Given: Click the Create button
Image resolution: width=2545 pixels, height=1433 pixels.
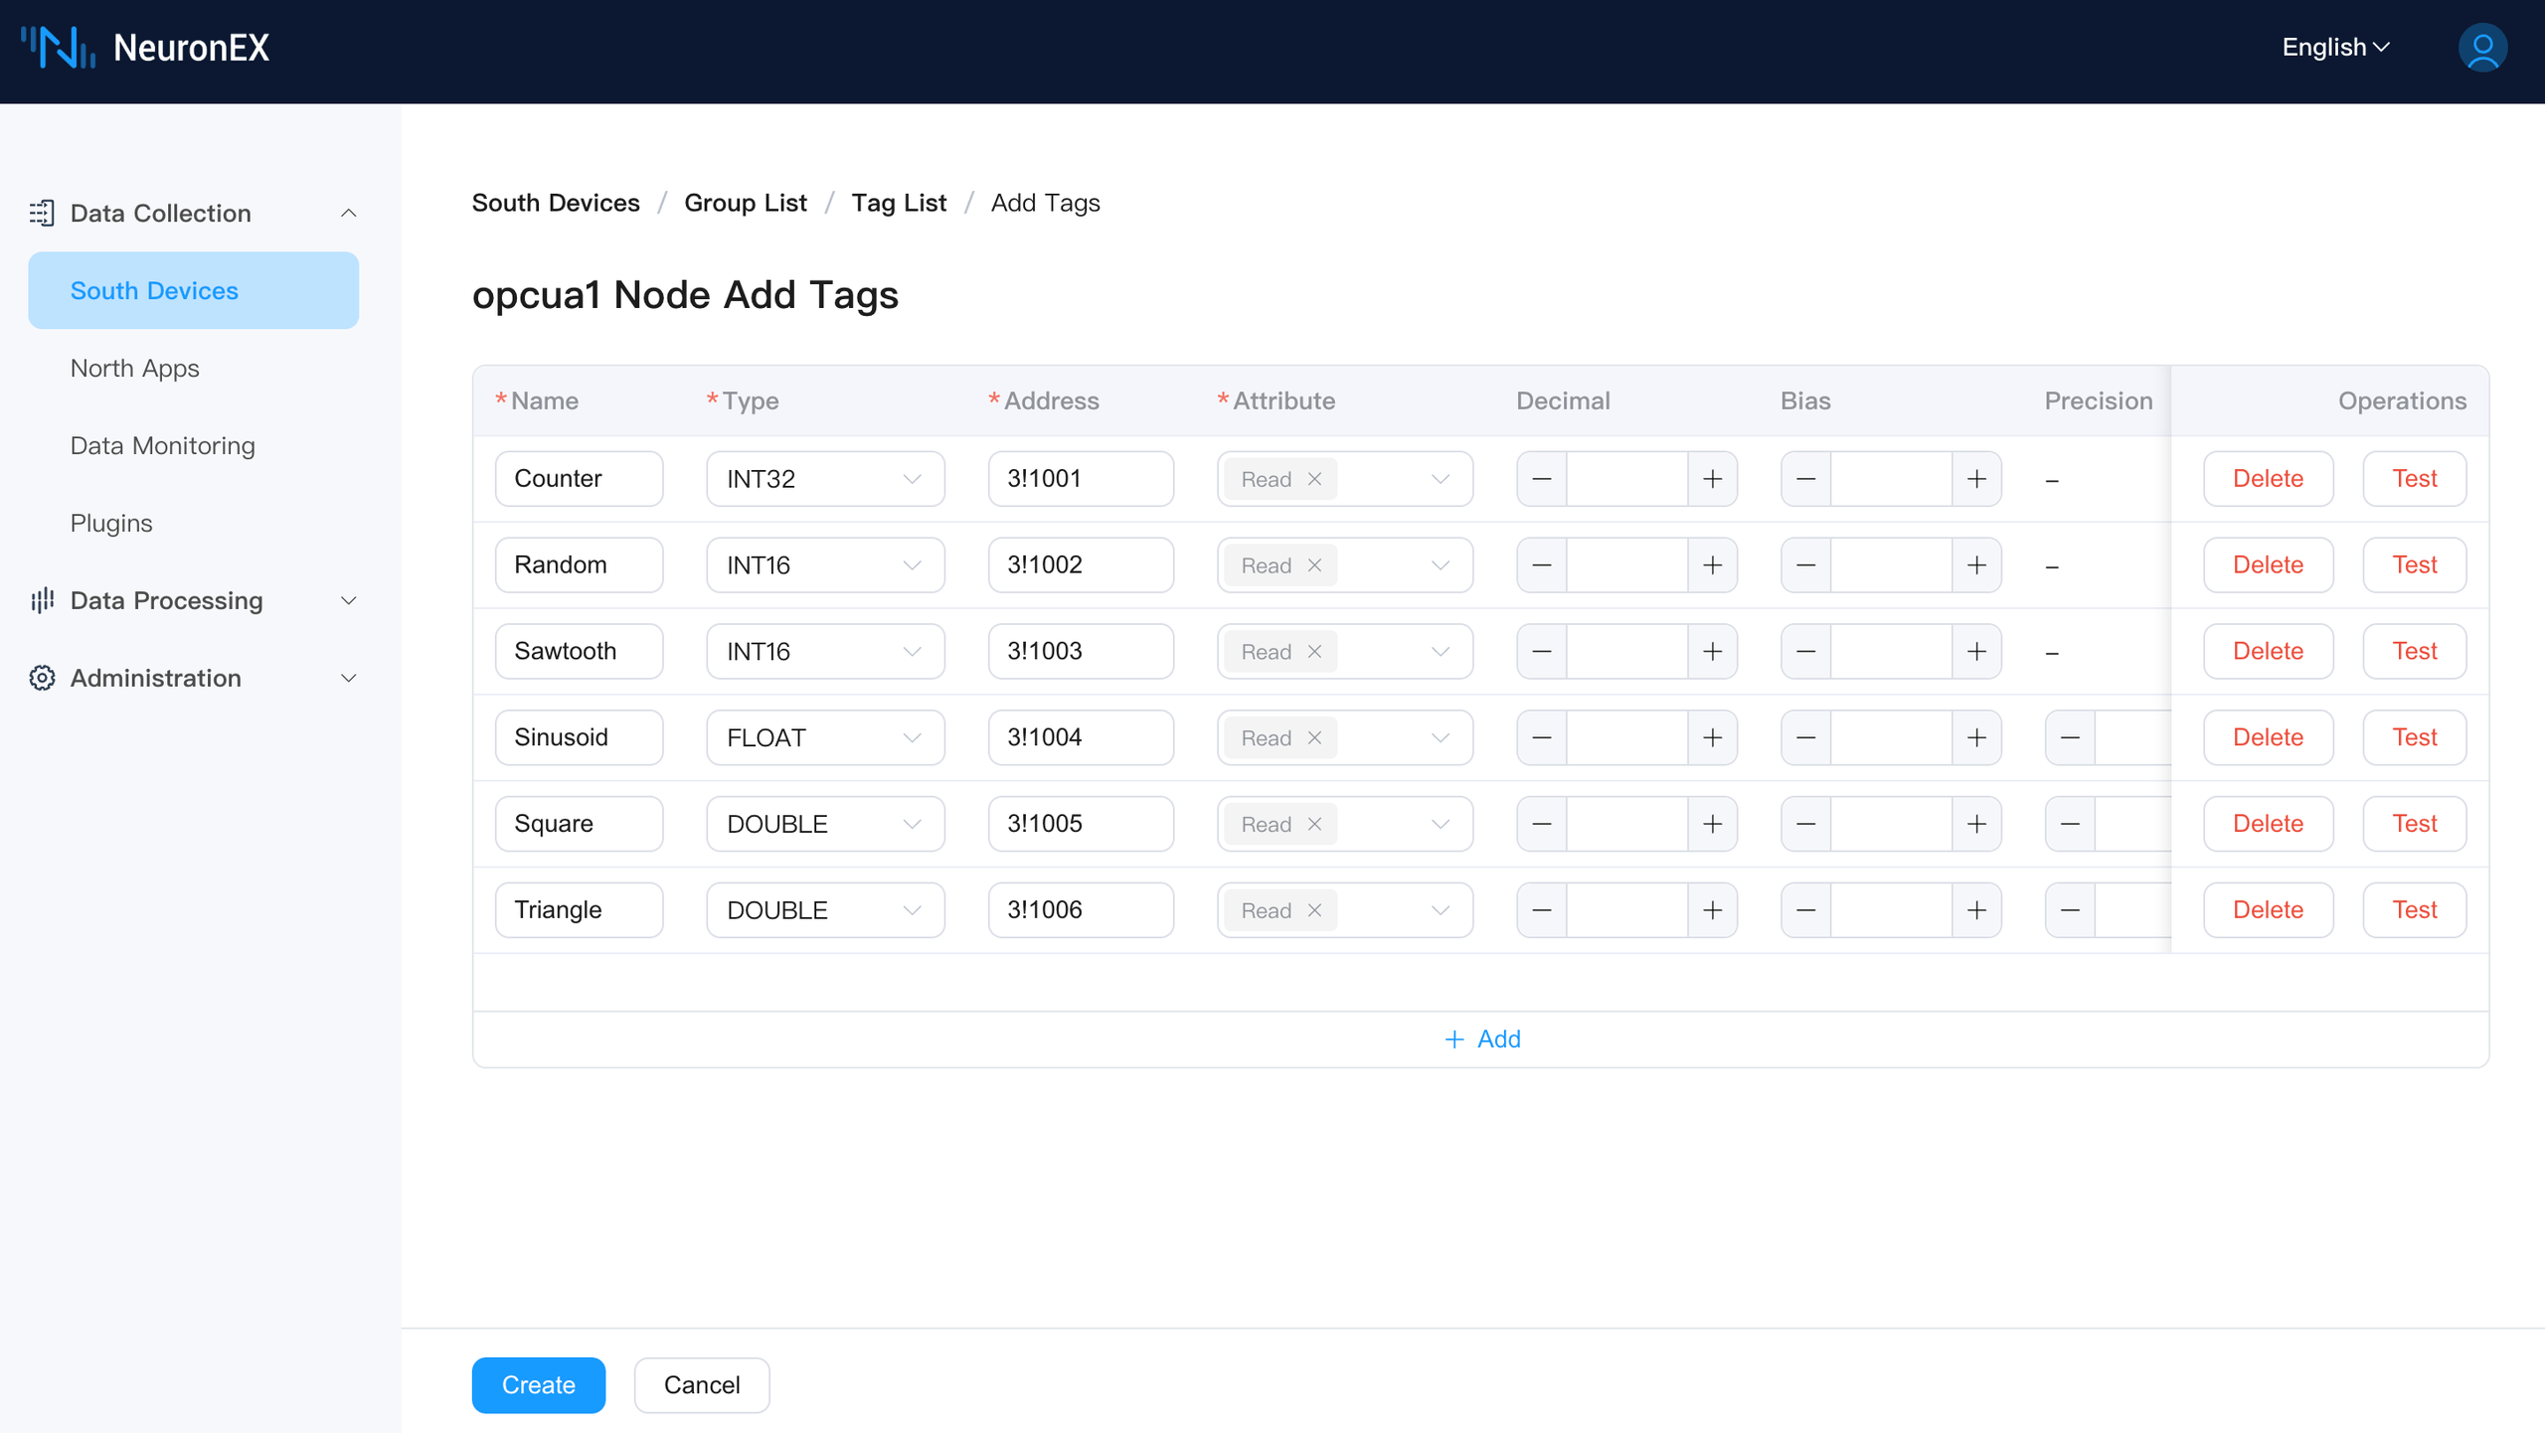Looking at the screenshot, I should pyautogui.click(x=538, y=1384).
